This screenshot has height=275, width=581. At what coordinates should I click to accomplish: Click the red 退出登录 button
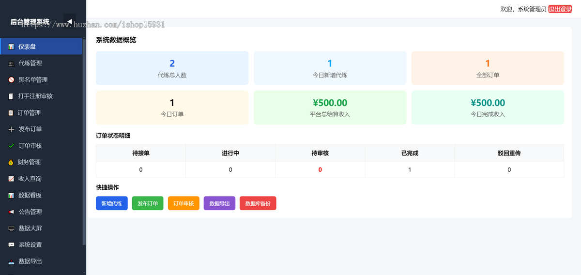tap(560, 9)
